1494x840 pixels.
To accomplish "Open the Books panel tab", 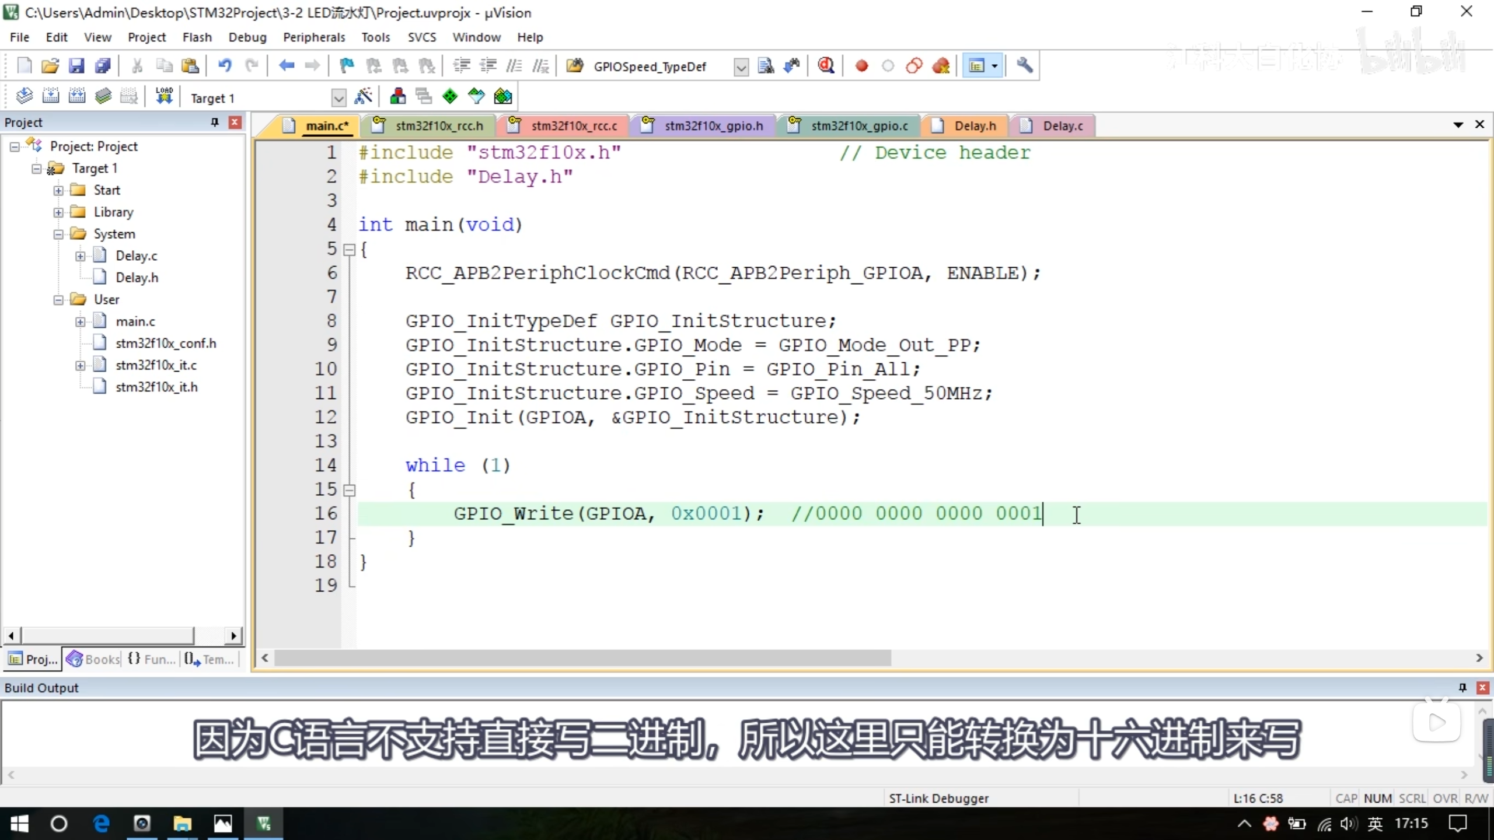I will (93, 659).
